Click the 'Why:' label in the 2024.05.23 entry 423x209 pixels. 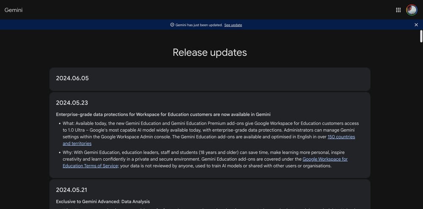[x=68, y=152]
